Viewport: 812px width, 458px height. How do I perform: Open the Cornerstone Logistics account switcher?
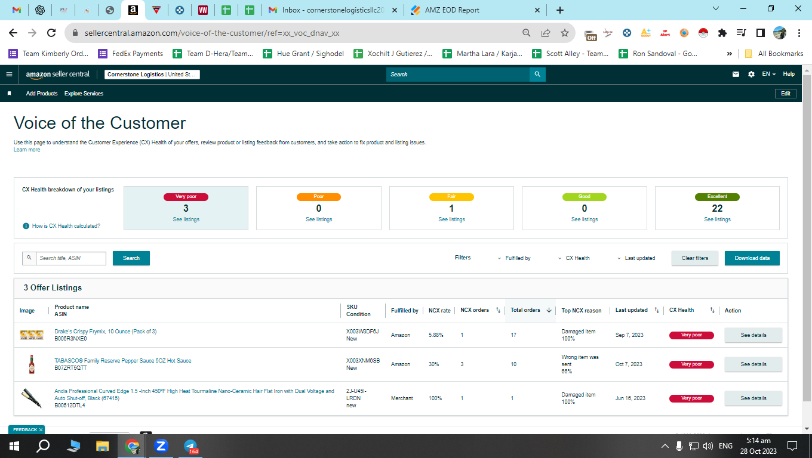(x=152, y=75)
